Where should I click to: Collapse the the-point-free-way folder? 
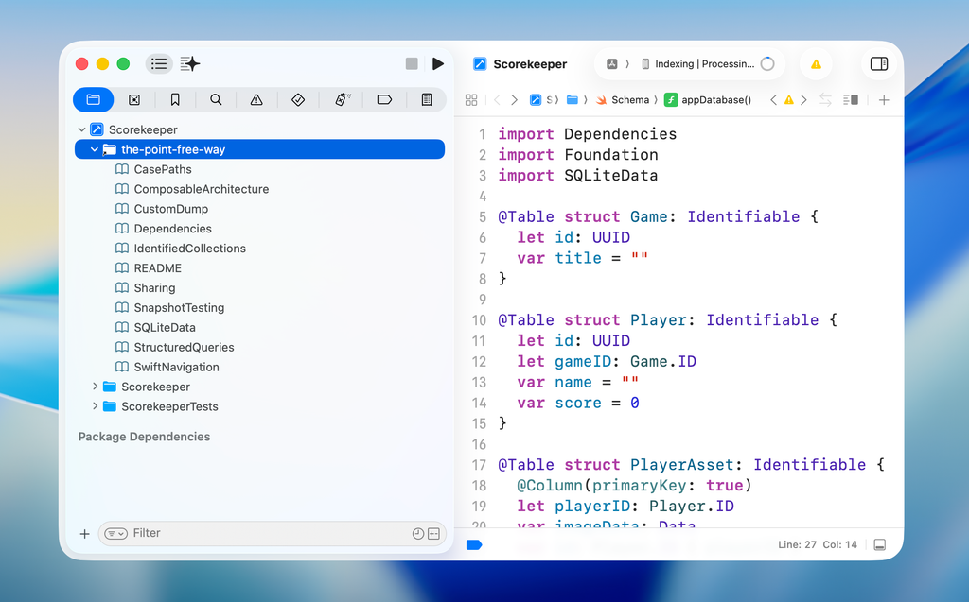95,149
